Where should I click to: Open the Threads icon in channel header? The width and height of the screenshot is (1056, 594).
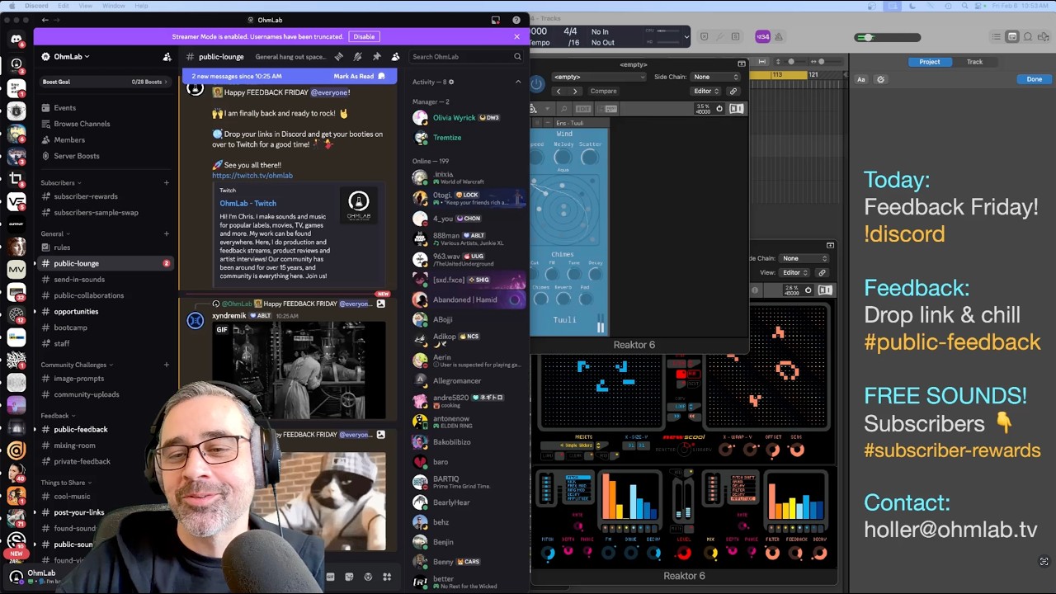(x=338, y=57)
